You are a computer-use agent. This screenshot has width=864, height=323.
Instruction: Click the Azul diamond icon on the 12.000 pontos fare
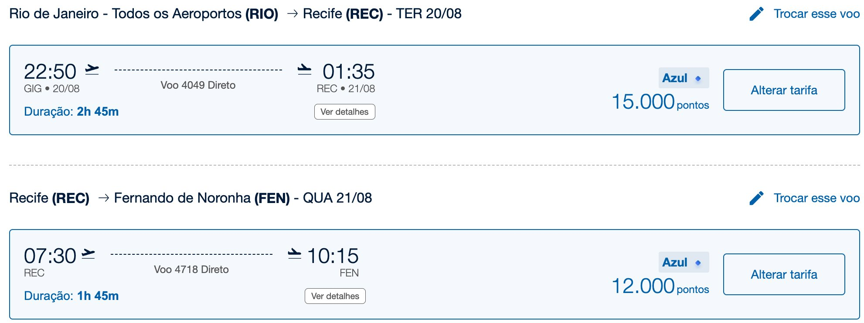[x=698, y=263]
